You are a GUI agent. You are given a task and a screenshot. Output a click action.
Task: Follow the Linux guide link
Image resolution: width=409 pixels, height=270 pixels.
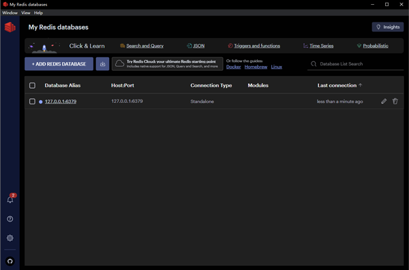pos(277,67)
